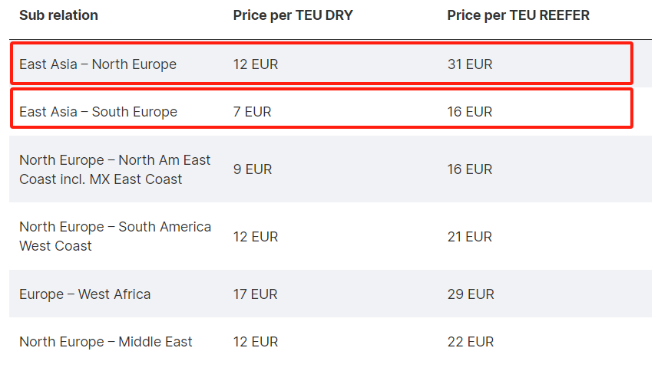Click the 21 EUR reefer price
The width and height of the screenshot is (658, 371).
click(x=470, y=237)
